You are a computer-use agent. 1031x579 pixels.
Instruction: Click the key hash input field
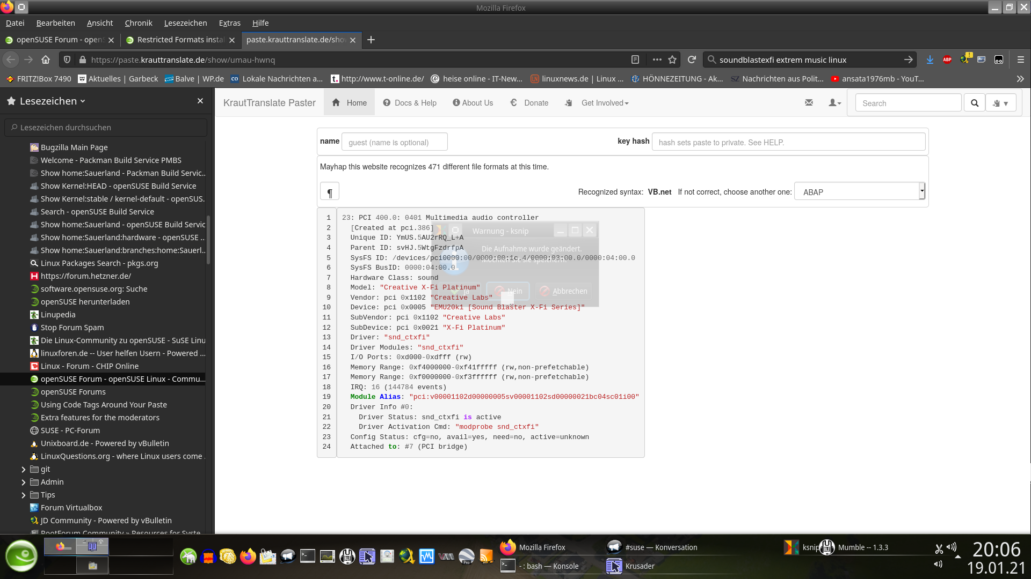pos(788,142)
